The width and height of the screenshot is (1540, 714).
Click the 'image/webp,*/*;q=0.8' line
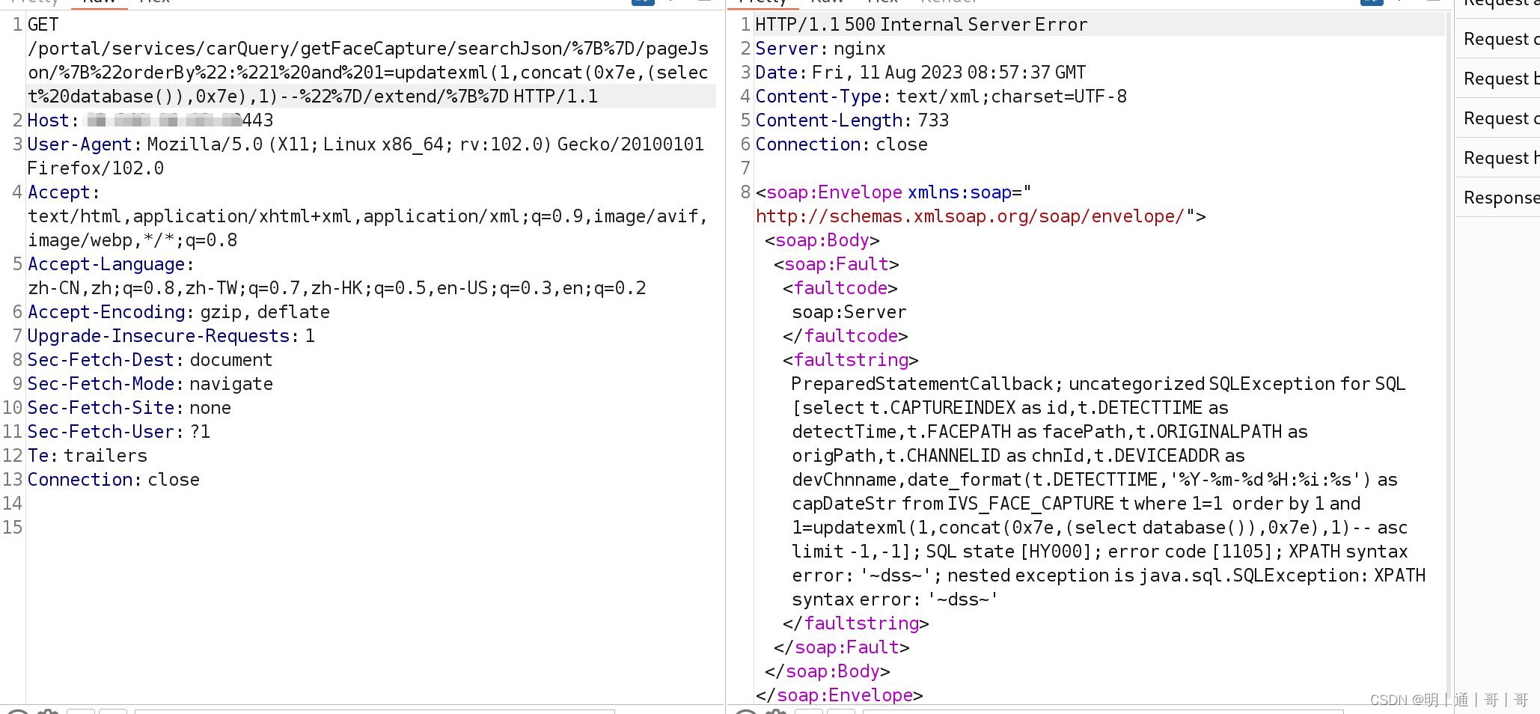[x=132, y=240]
